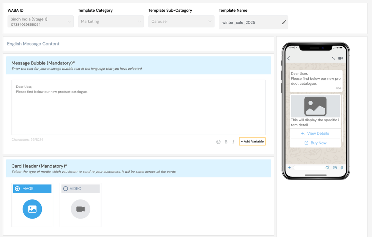This screenshot has width=372, height=237.
Task: Click the Characters: 55/1024 counter
Action: pos(27,140)
